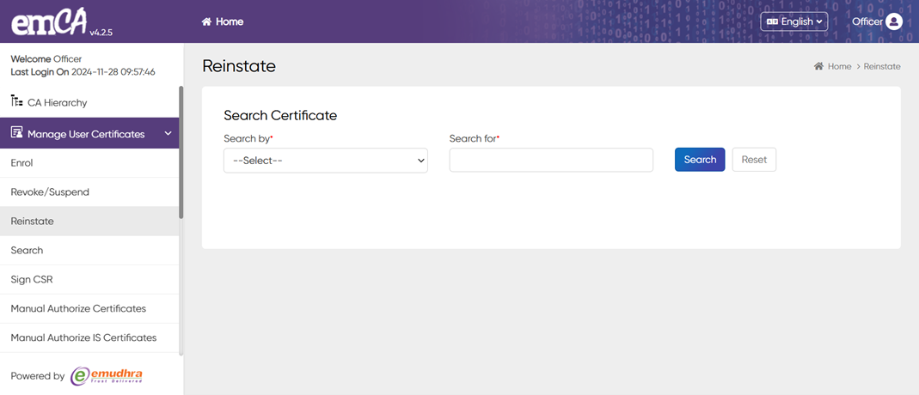Click the Home icon in top navigation
The image size is (919, 395).
click(x=206, y=21)
